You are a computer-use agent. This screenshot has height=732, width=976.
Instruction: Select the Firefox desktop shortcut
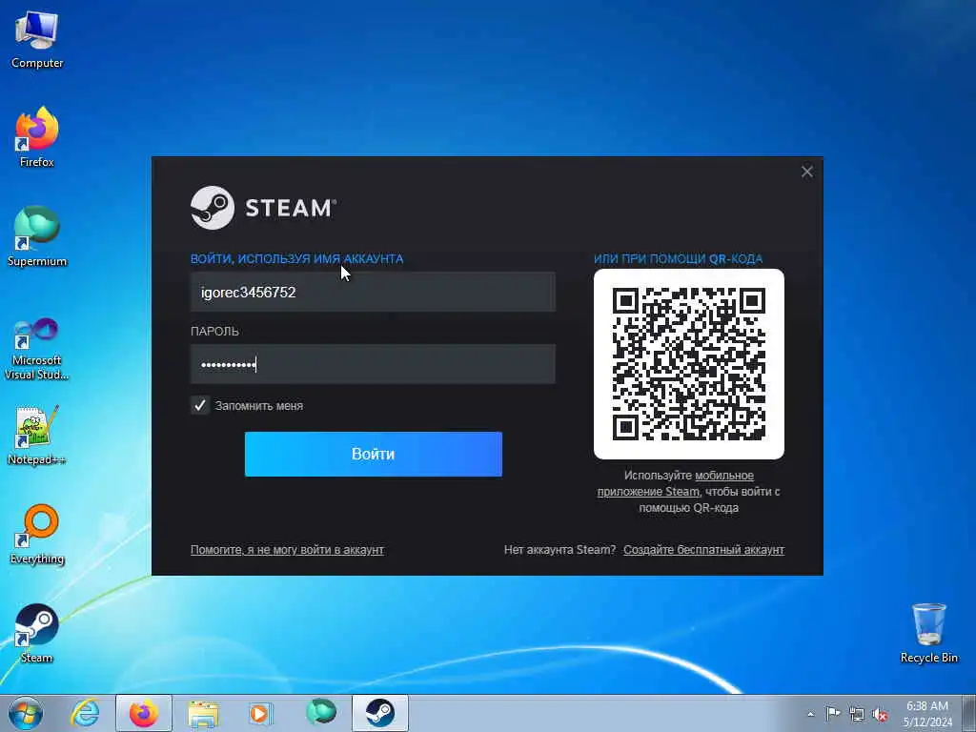coord(37,137)
